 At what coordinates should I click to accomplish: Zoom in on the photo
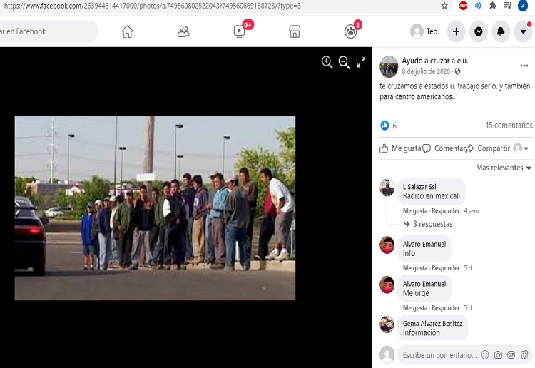pyautogui.click(x=327, y=63)
